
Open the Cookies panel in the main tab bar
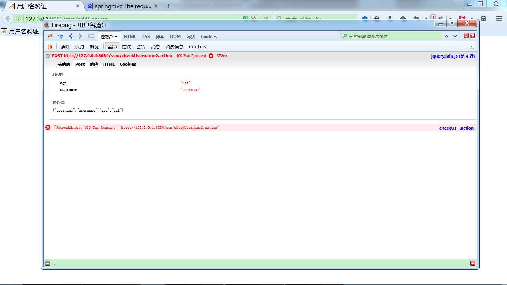209,36
